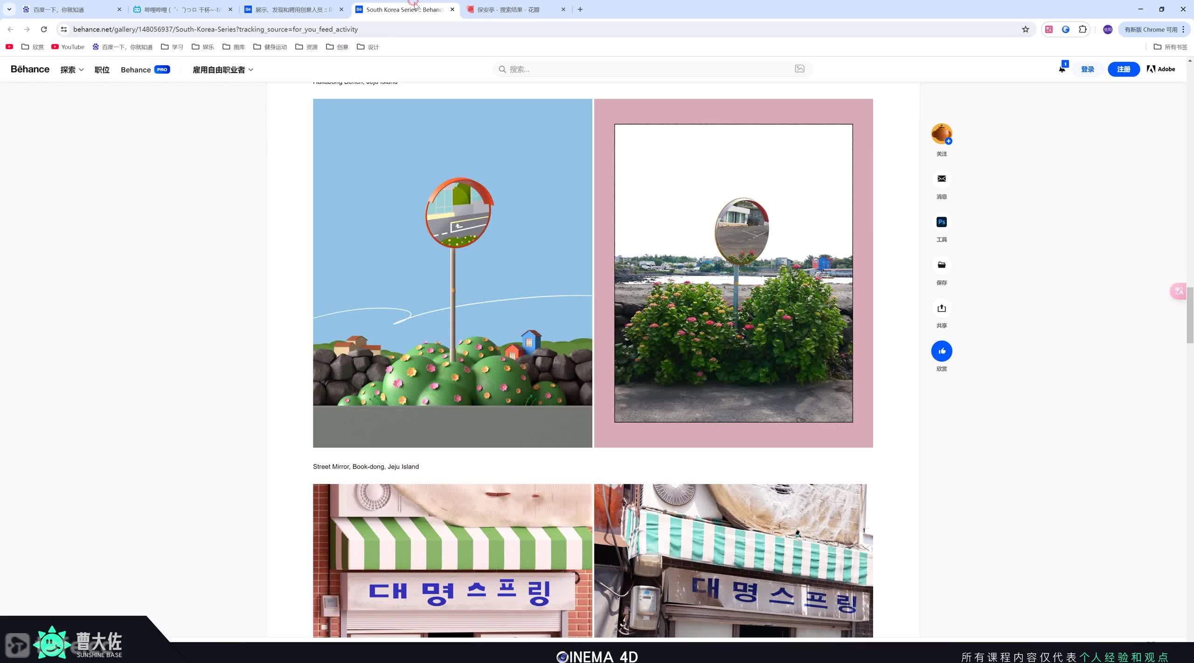Click the 登录 login button
This screenshot has width=1194, height=663.
tap(1087, 69)
